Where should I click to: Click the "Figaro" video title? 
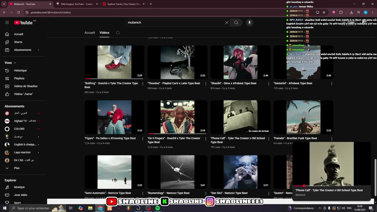(110, 138)
